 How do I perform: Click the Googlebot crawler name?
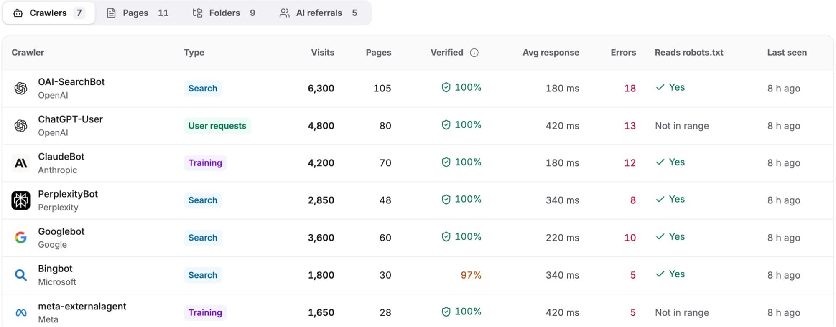click(61, 231)
